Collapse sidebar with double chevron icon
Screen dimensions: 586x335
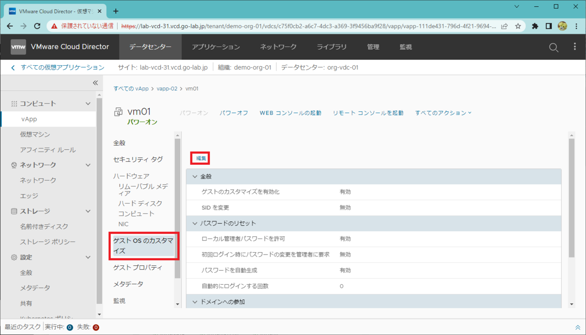pos(95,83)
